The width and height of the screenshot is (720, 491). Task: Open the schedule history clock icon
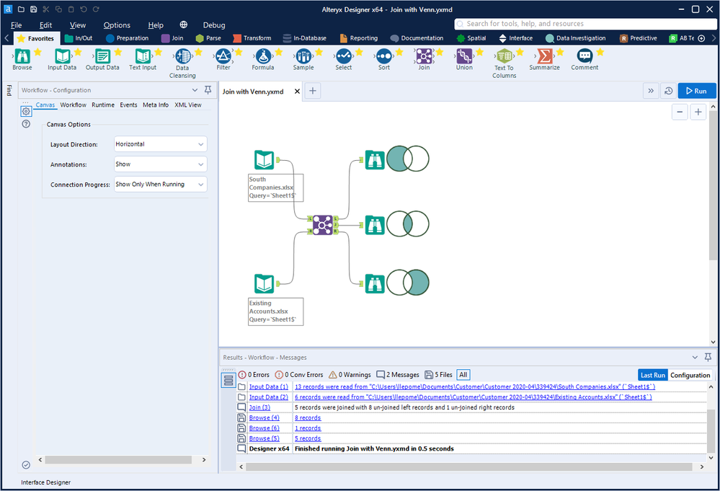tap(669, 91)
